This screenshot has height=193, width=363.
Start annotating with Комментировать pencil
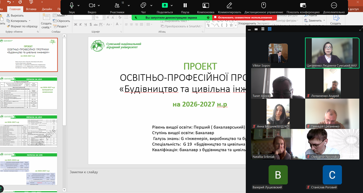pyautogui.click(x=229, y=5)
